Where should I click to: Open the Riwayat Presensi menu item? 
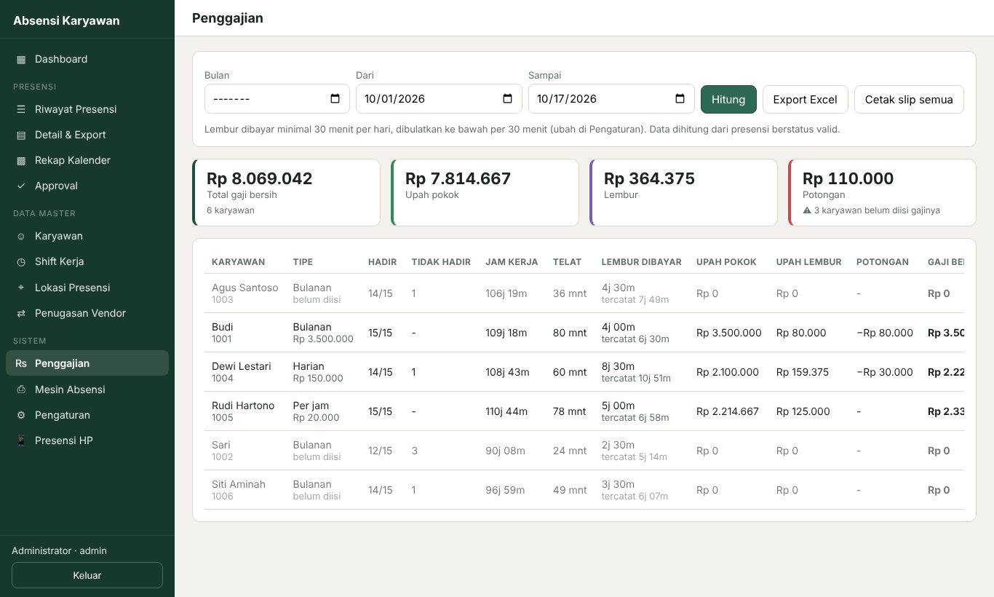pos(87,109)
